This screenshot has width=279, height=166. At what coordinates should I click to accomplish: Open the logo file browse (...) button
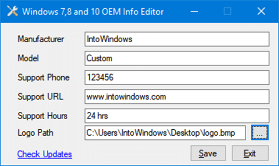pos(259,134)
